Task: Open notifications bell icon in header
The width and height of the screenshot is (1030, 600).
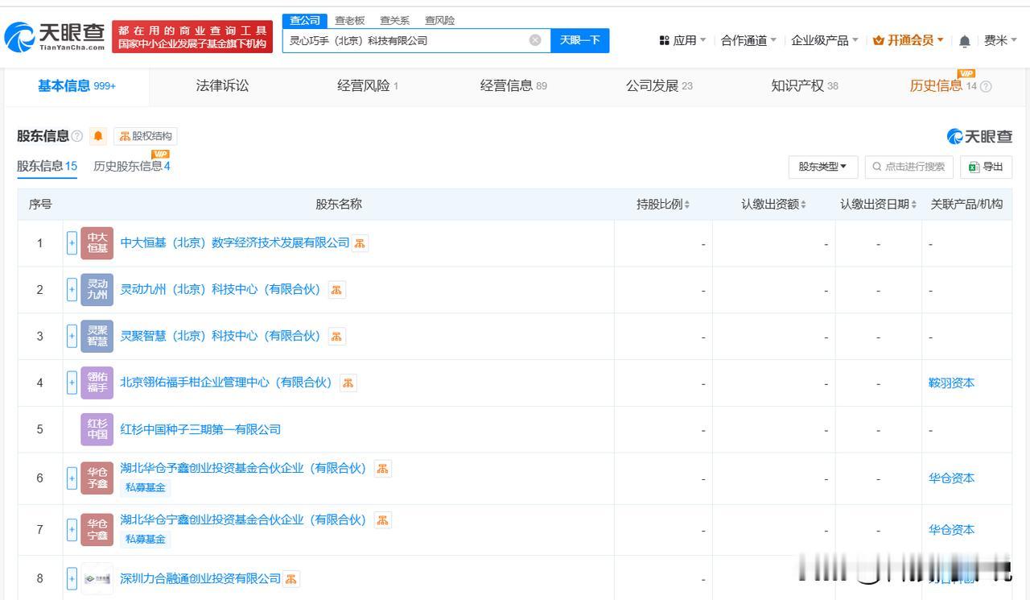Action: [965, 40]
